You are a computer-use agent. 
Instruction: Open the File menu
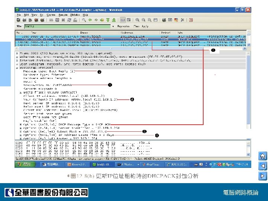pos(19,15)
